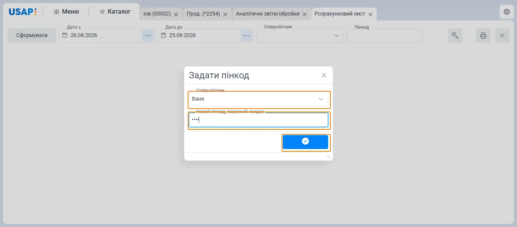
Task: Click the Задати пінкод dialog title
Action: tap(219, 75)
